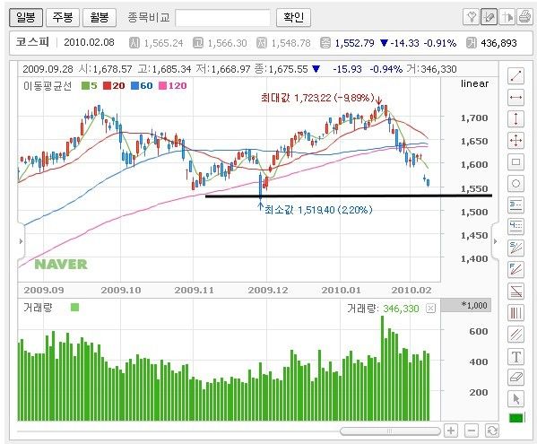Toggle the drawing tools pencil button

pyautogui.click(x=489, y=17)
